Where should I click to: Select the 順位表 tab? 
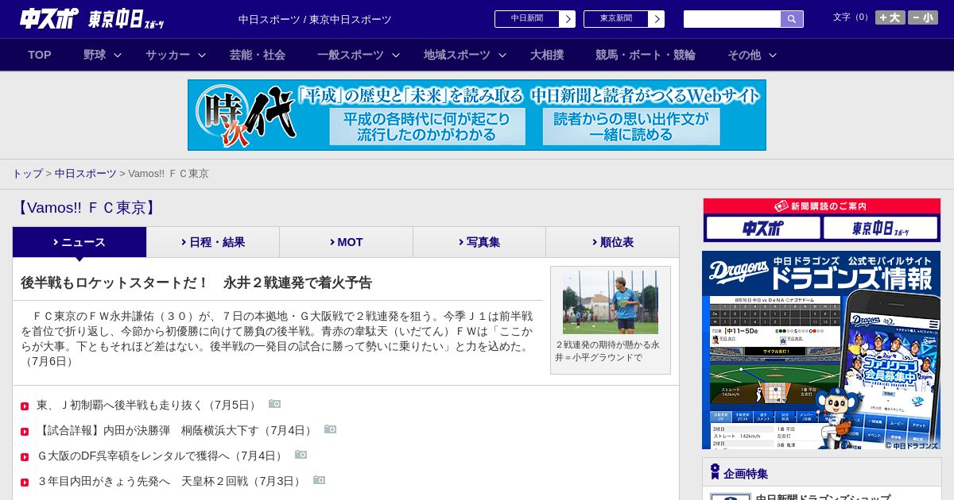pos(612,242)
